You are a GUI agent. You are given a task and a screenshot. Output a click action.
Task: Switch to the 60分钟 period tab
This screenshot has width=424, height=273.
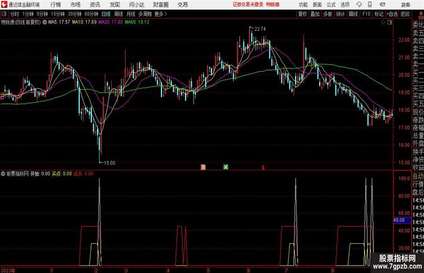(91, 14)
